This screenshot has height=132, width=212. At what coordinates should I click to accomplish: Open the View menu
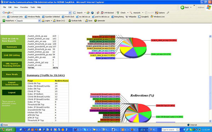coord(16,7)
